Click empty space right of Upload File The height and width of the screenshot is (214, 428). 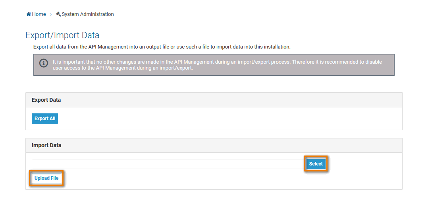coord(230,178)
